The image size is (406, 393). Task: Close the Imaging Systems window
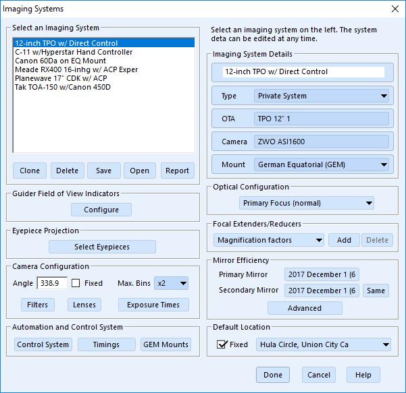[395, 9]
